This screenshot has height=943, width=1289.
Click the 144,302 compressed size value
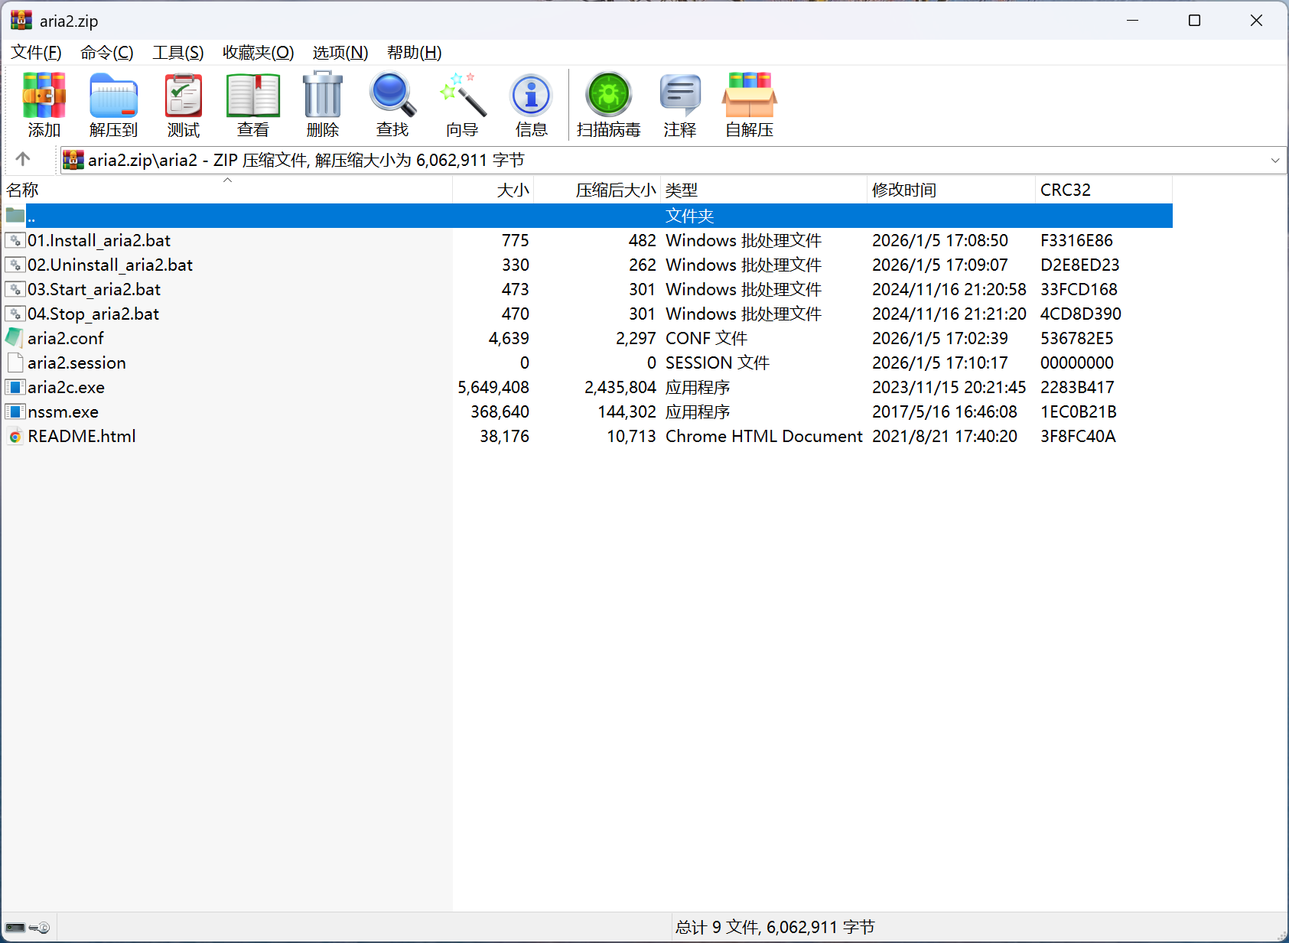627,411
